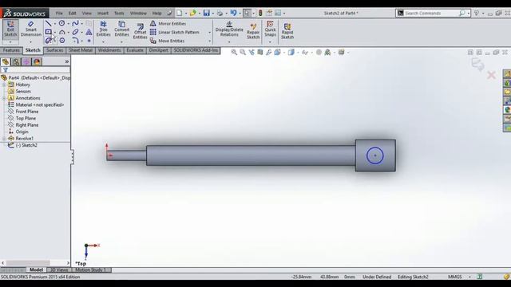The height and width of the screenshot is (287, 511).
Task: Click the Exit Sketch button
Action: (x=10, y=29)
